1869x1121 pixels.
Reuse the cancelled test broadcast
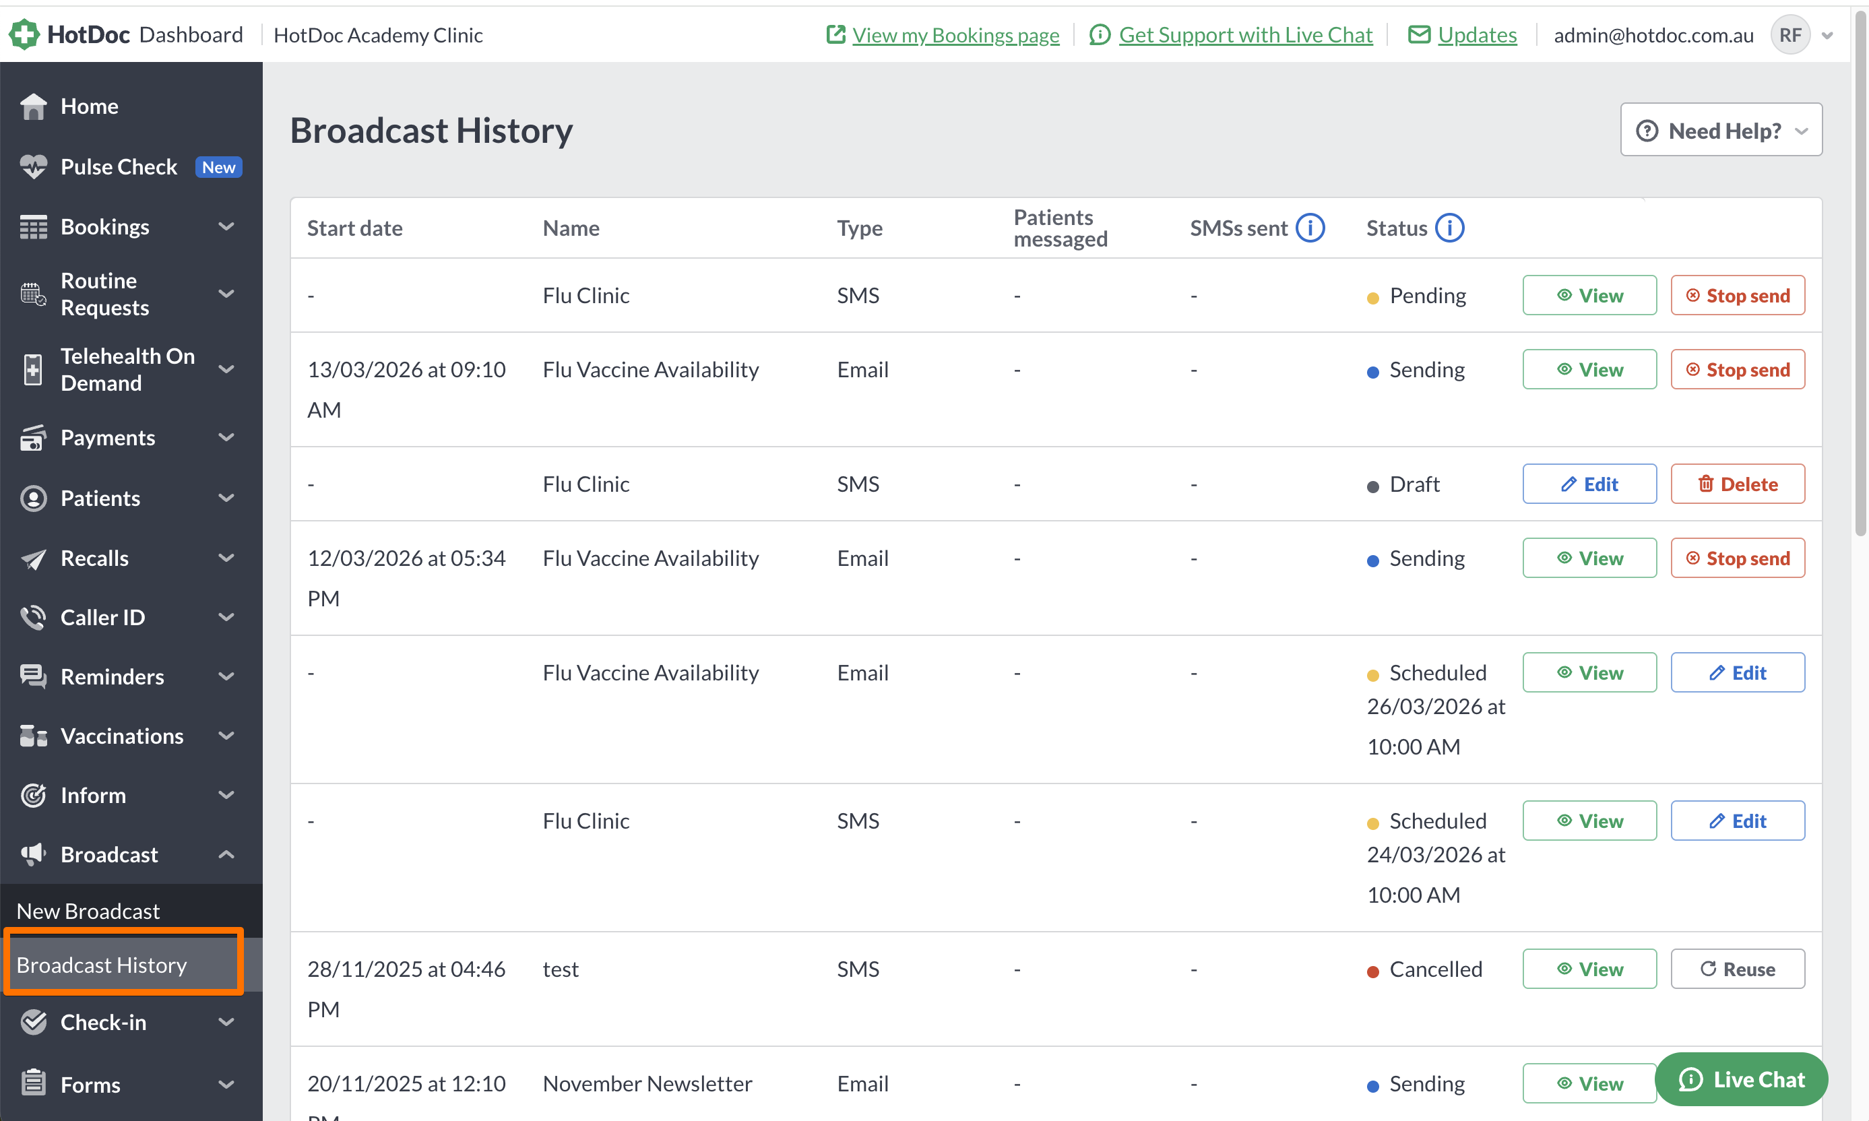[1738, 969]
